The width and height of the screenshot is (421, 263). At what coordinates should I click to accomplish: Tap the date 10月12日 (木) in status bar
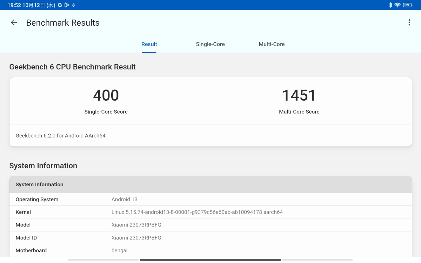click(39, 5)
